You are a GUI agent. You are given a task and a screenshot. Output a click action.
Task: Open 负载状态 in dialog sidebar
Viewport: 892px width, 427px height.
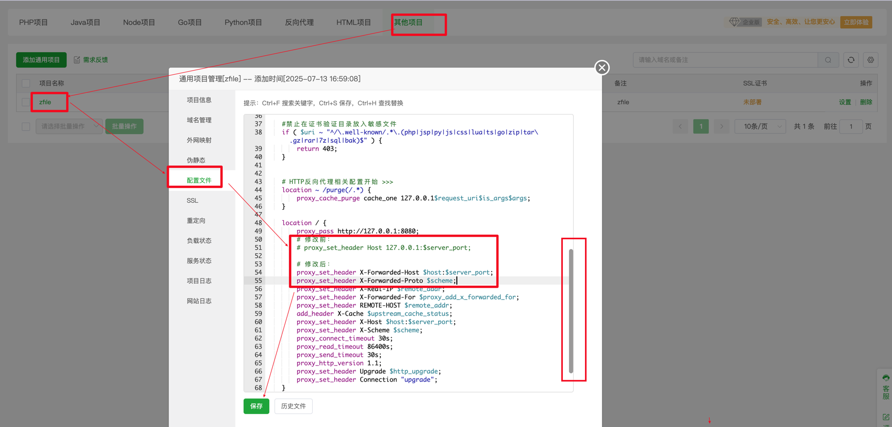point(199,241)
